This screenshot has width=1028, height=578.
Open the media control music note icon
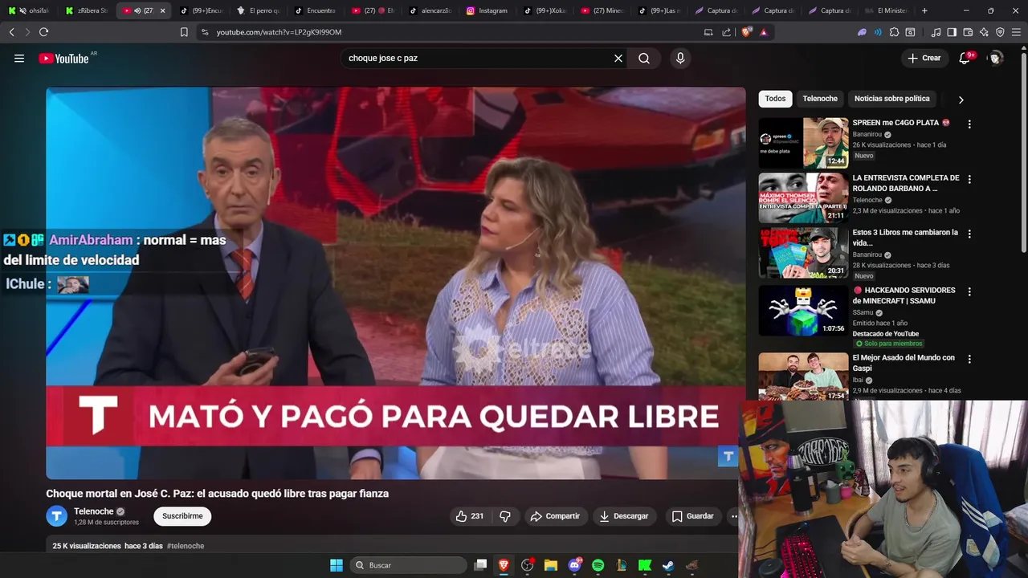click(x=936, y=32)
